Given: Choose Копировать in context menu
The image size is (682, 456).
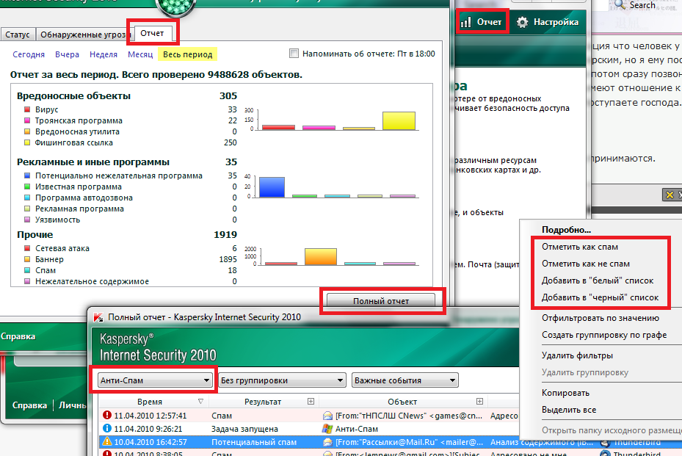Looking at the screenshot, I should [565, 393].
